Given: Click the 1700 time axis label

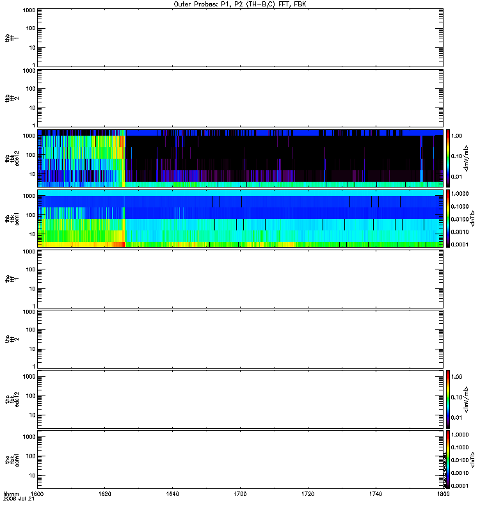Looking at the screenshot, I should point(240,493).
